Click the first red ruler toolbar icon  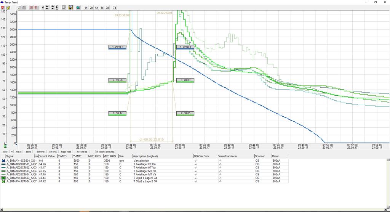tap(31, 8)
